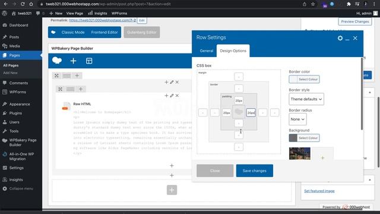380x214 pixels.
Task: Click the permalink URL link
Action: 102,20
